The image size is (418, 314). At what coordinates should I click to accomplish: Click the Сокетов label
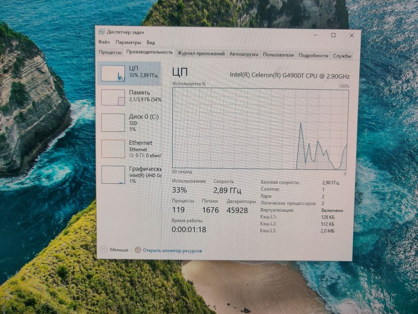coord(270,189)
